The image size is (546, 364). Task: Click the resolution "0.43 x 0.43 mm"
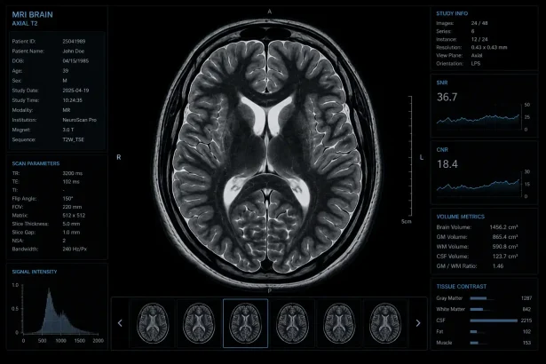[489, 47]
